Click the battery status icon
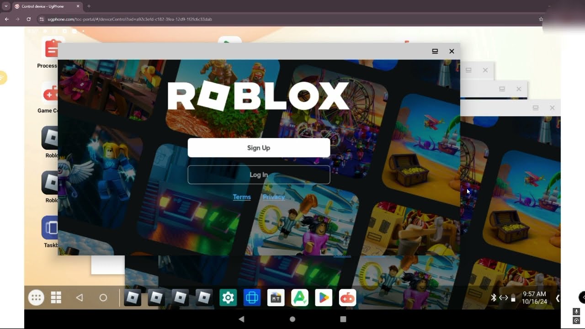The image size is (585, 329). [x=513, y=298]
